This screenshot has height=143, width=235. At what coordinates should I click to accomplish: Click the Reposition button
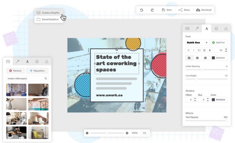point(37,71)
